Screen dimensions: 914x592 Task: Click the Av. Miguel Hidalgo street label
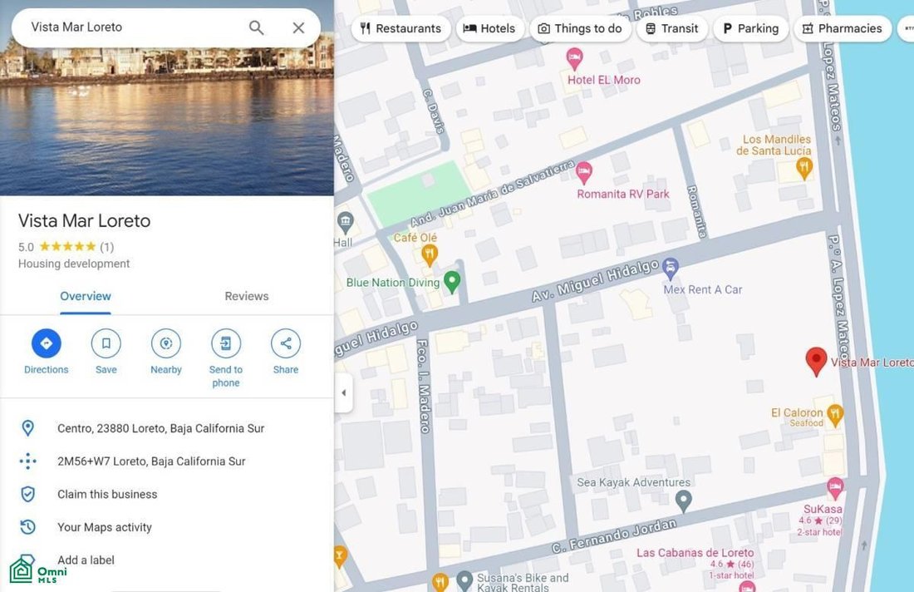(595, 280)
